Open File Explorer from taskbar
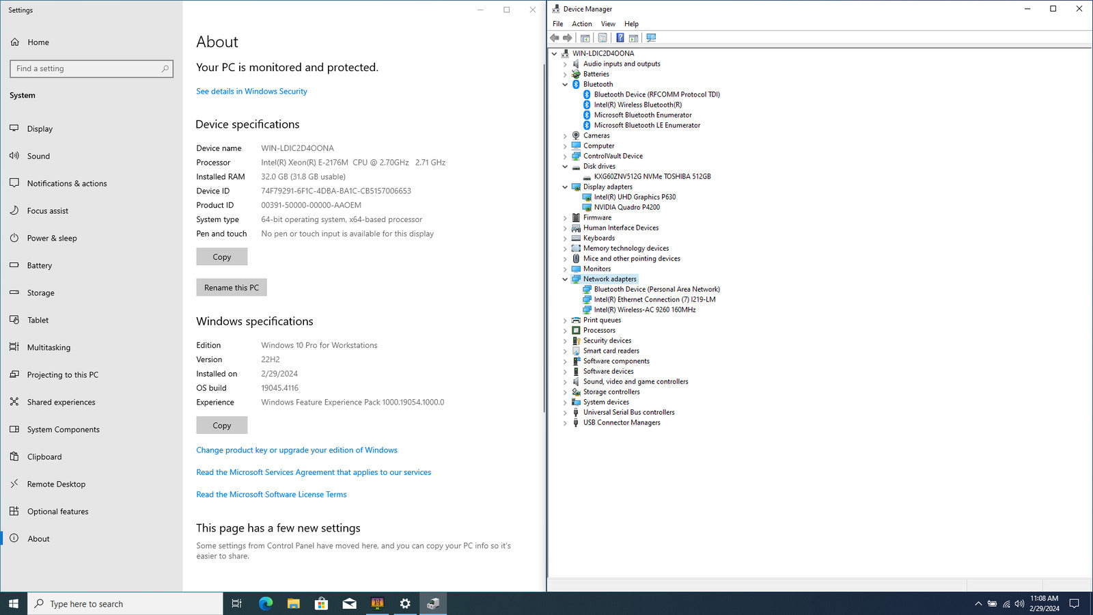Screen dimensions: 1093x615 (x=294, y=603)
